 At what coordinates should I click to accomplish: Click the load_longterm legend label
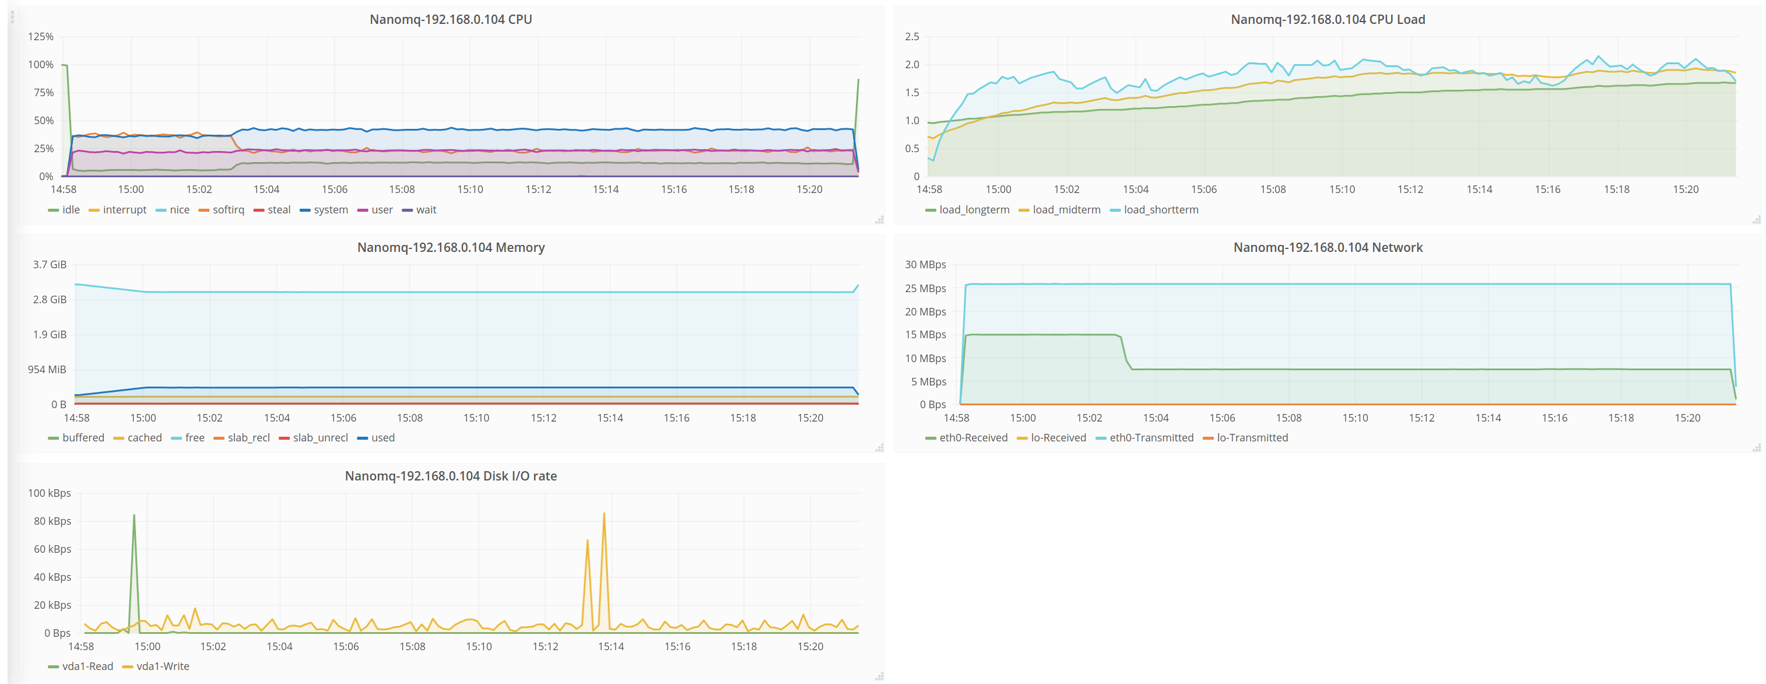pyautogui.click(x=974, y=210)
